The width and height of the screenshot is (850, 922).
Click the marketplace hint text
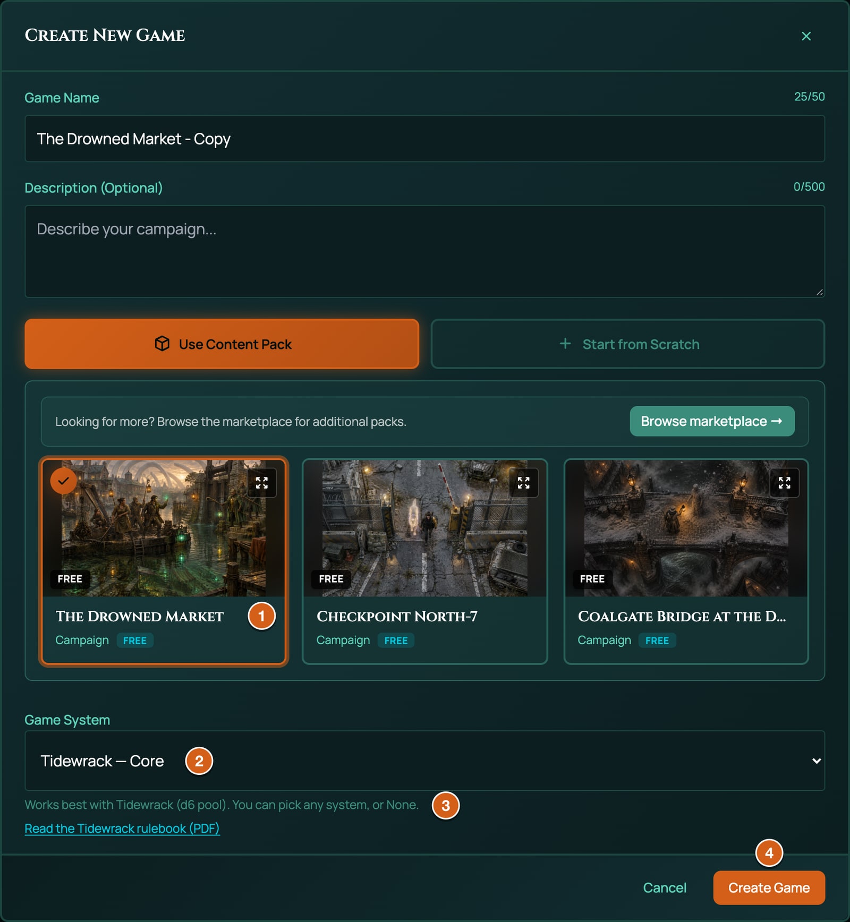coord(231,422)
